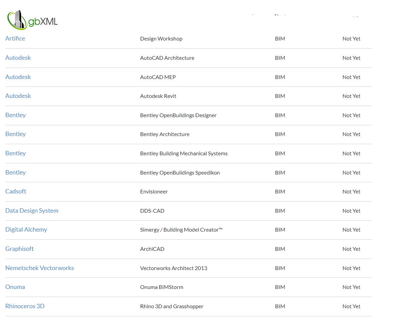This screenshot has width=402, height=318.
Task: Open the Digital Alchemy link
Action: [x=26, y=230]
